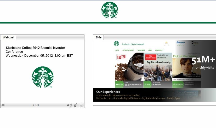Click the 'Our Experiences' heading
Screen dimensions: 216x128
pyautogui.click(x=108, y=92)
